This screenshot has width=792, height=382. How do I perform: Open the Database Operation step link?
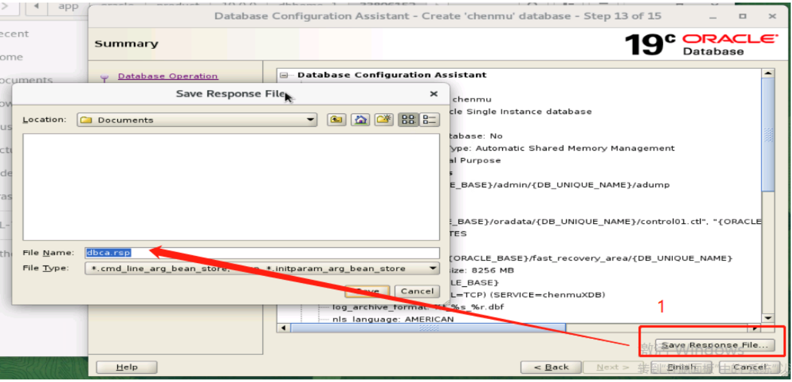click(x=167, y=76)
